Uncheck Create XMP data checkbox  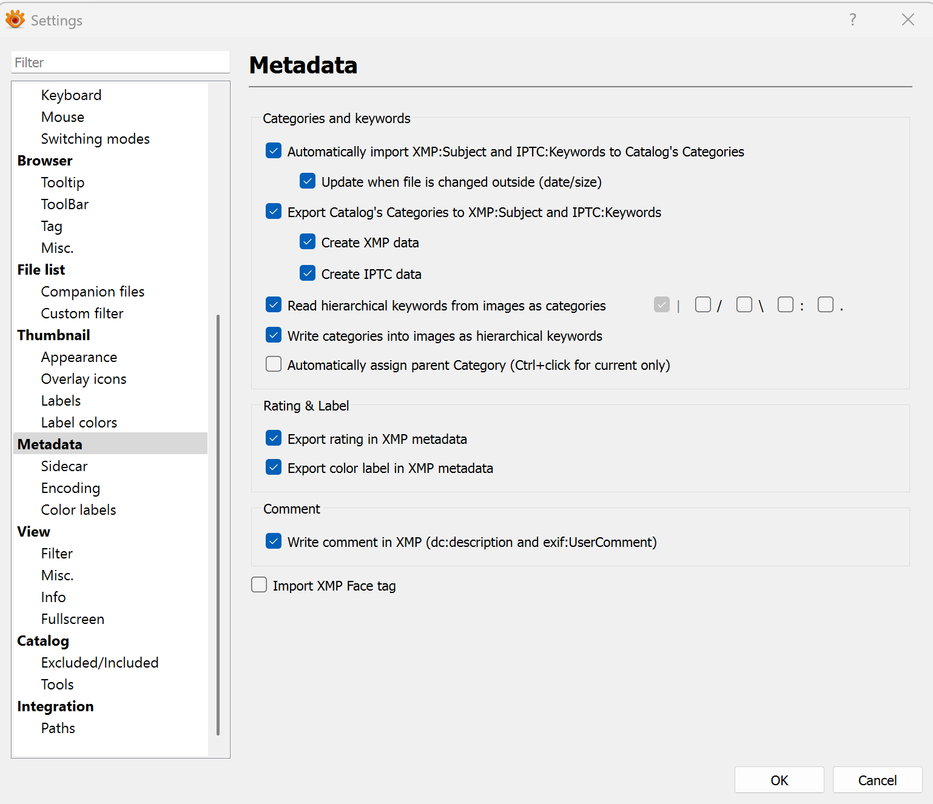pyautogui.click(x=308, y=242)
